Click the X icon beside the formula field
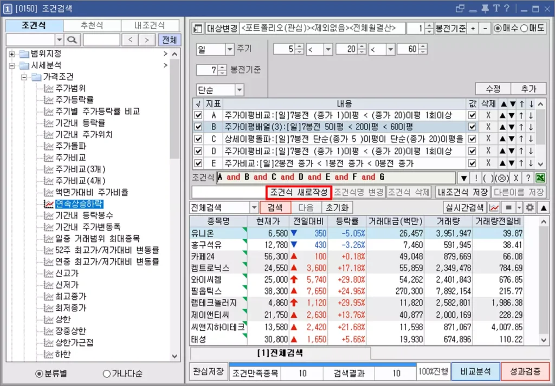The image size is (555, 386). coord(516,178)
